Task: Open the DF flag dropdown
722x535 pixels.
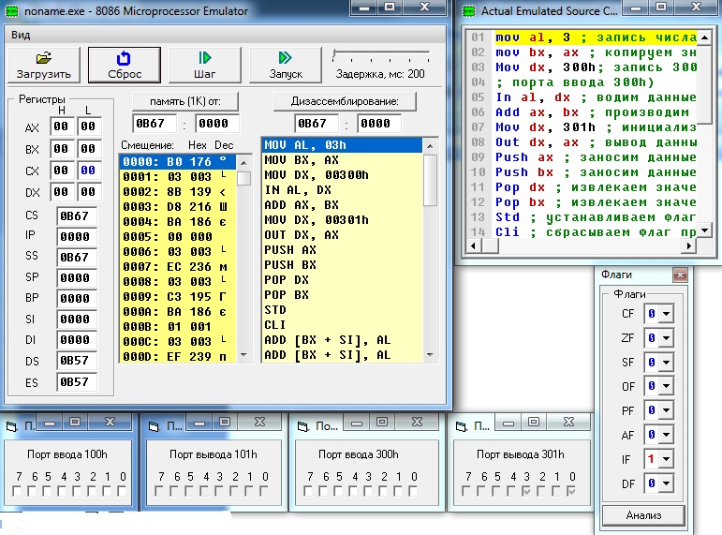Action: (x=667, y=483)
